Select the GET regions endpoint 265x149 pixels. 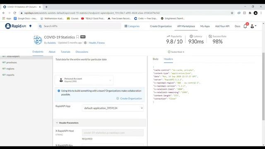(26, 69)
